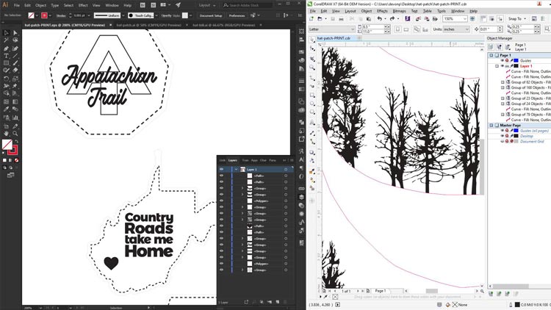Collapse Page 1 in CorelDRAW Object Manager
This screenshot has height=310, width=551.
(491, 55)
